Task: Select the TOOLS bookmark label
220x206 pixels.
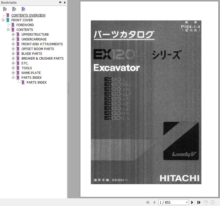Action: pyautogui.click(x=27, y=68)
